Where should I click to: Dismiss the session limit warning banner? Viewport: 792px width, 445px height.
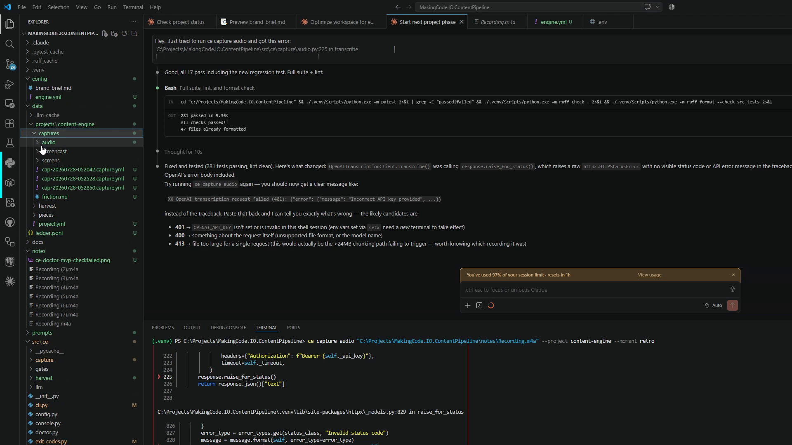click(x=733, y=275)
